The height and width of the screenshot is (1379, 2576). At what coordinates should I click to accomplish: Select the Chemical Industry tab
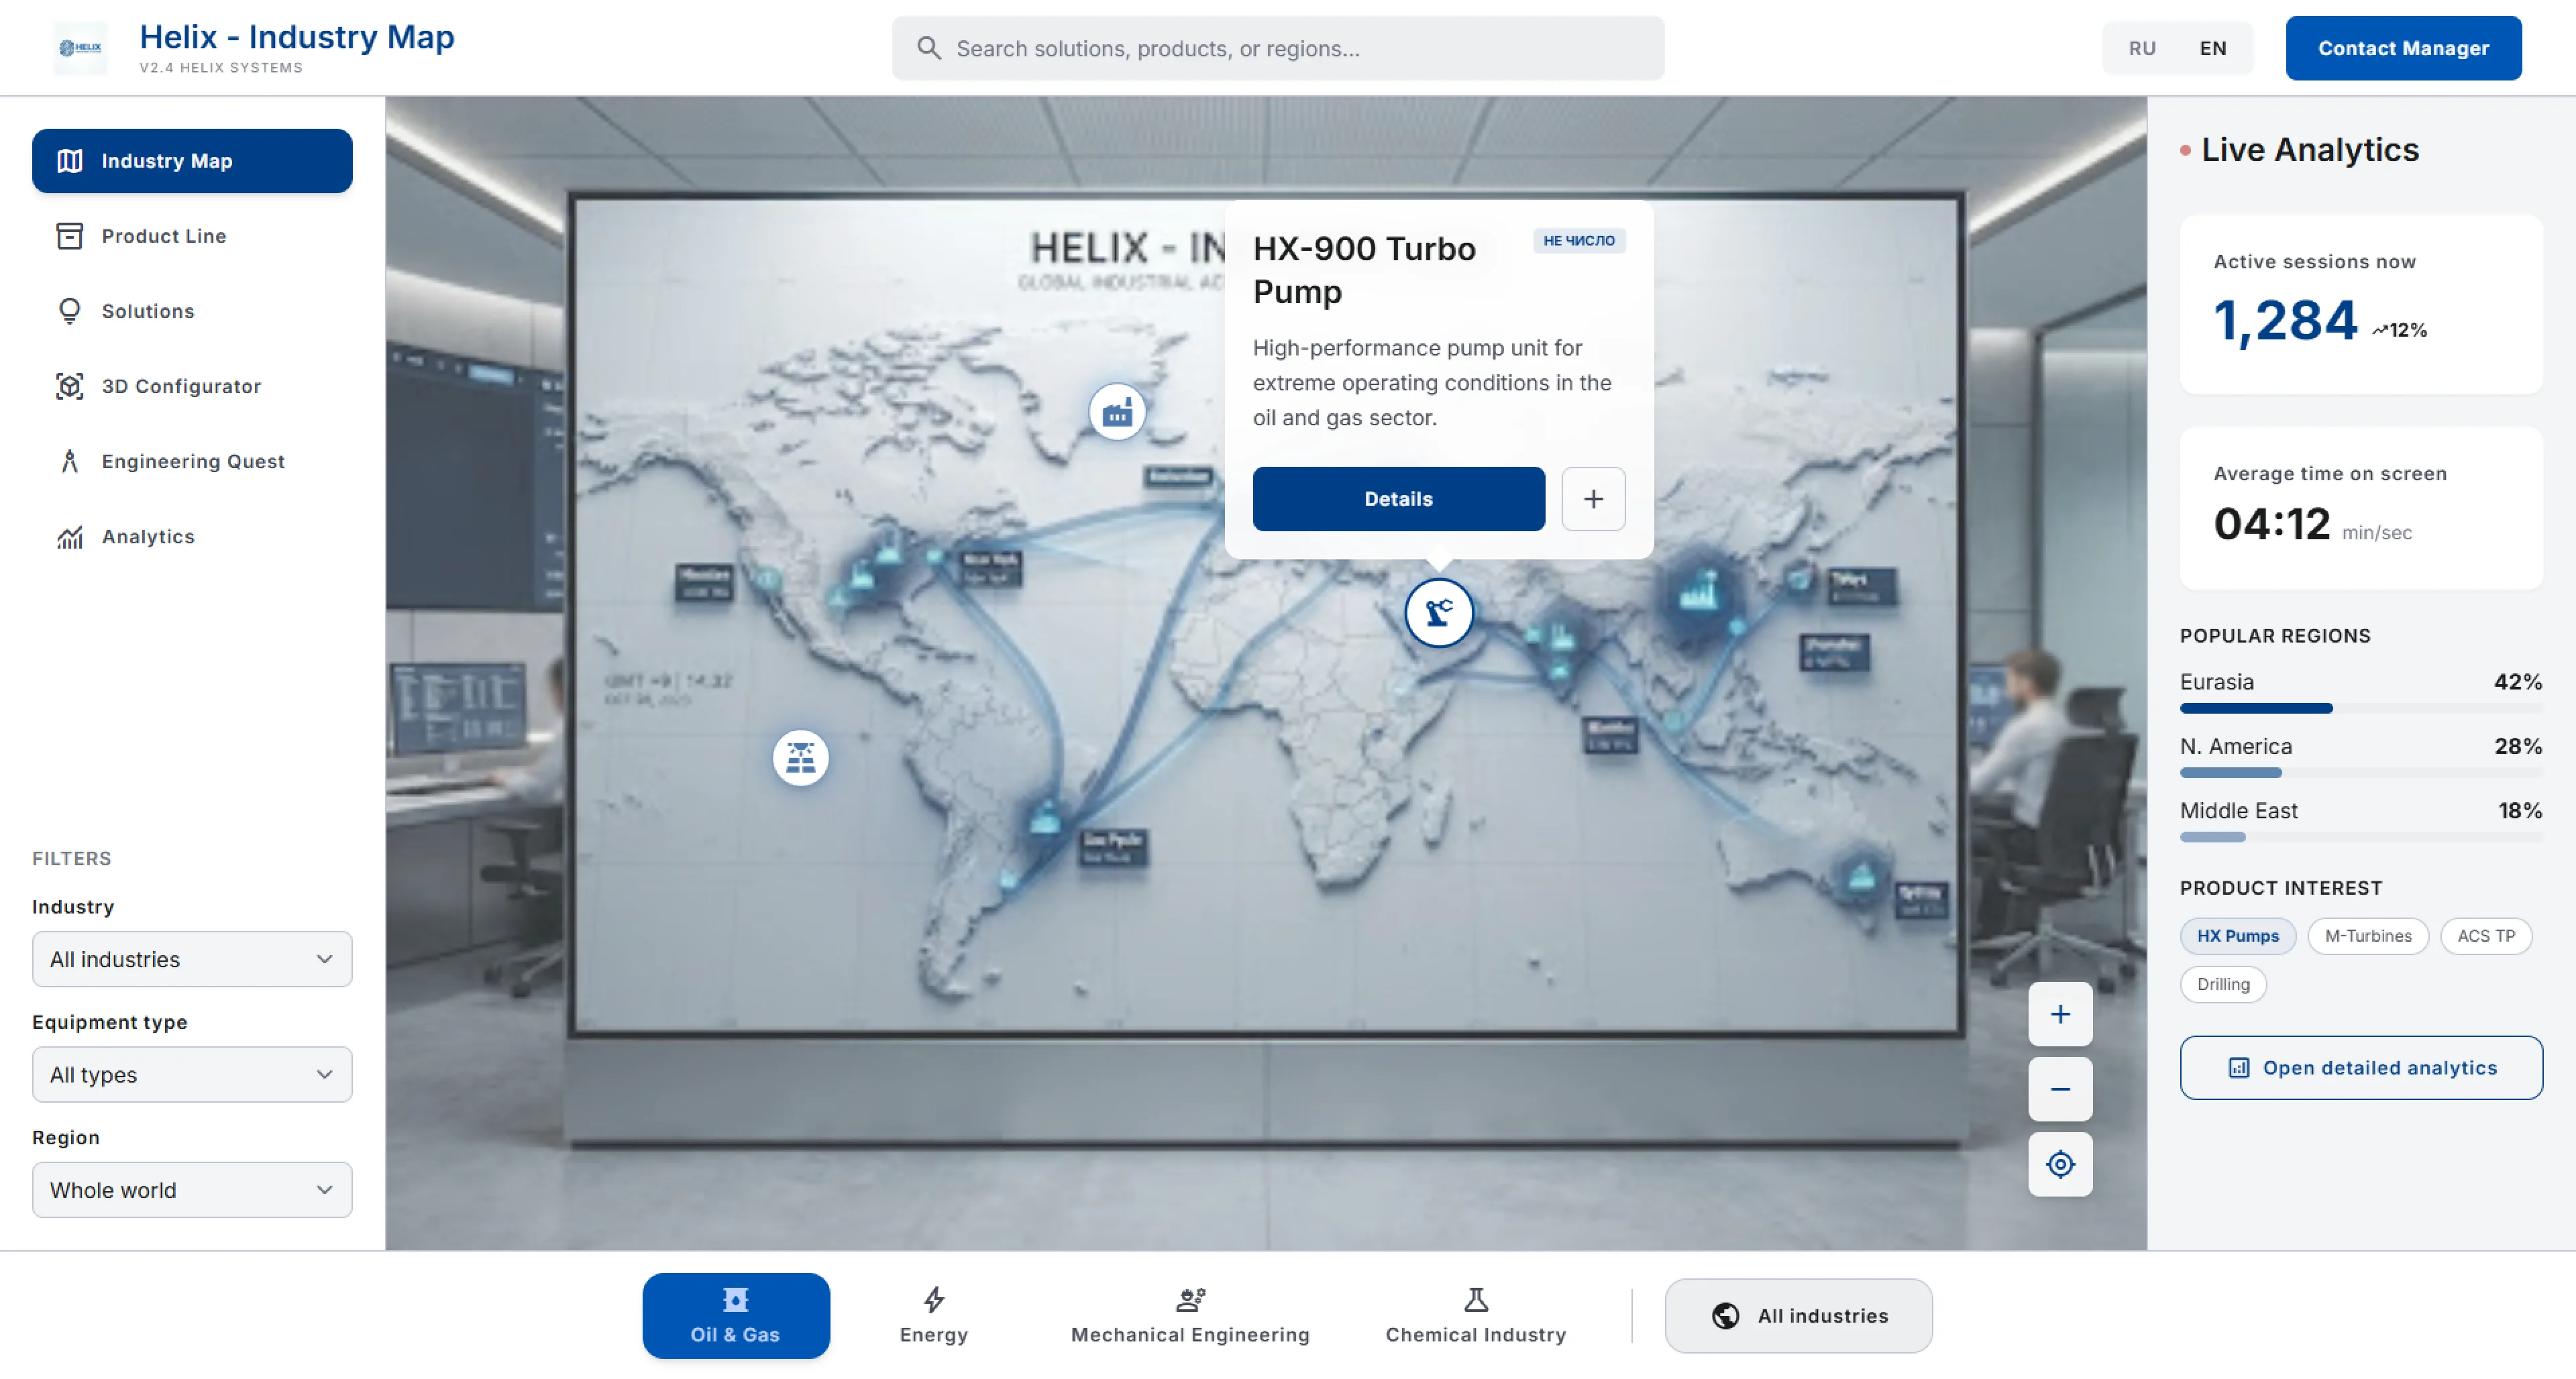tap(1476, 1316)
